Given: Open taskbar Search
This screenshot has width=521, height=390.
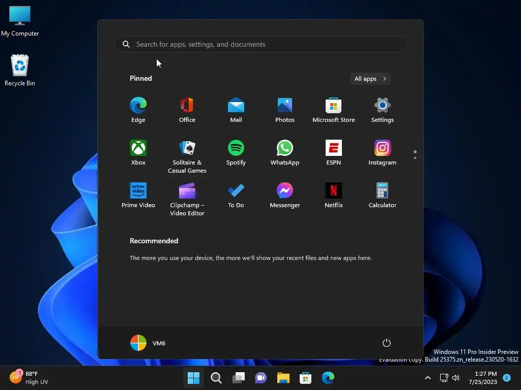Looking at the screenshot, I should (x=216, y=378).
